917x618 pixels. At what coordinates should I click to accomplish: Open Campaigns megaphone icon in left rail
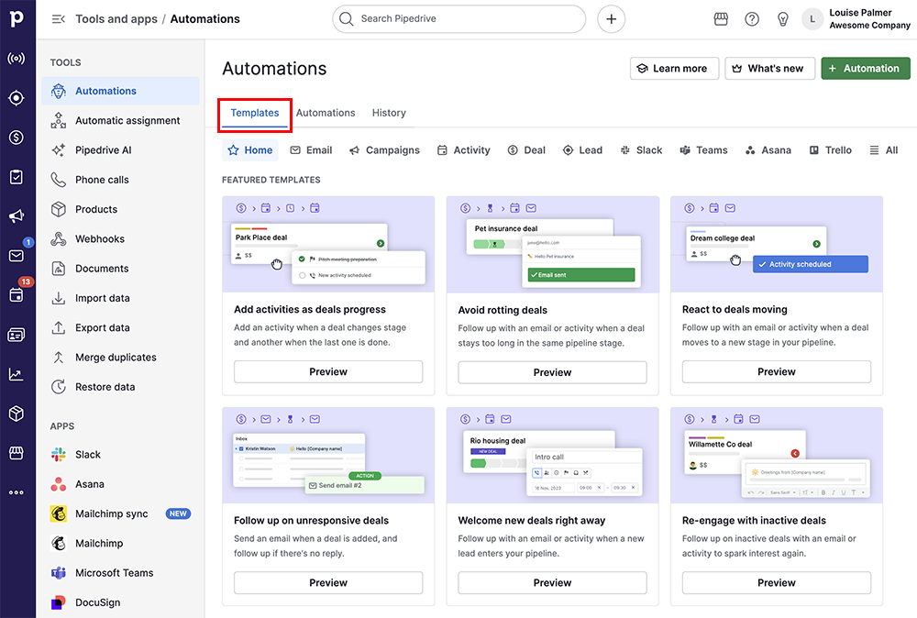coord(17,216)
